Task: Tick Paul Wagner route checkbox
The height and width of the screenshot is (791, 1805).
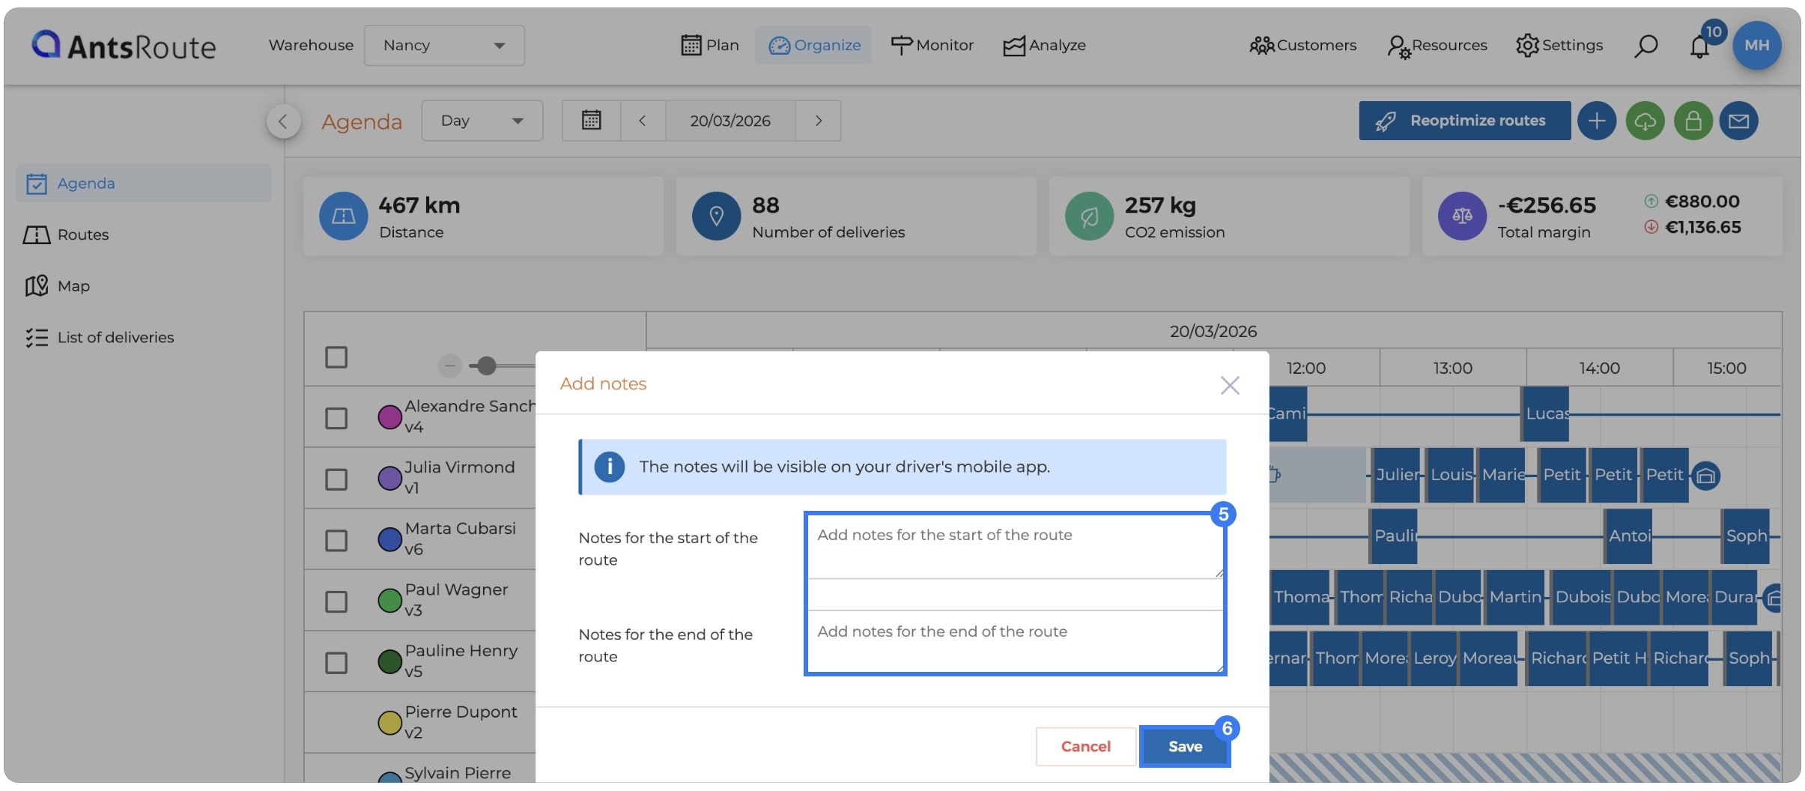Action: (336, 601)
